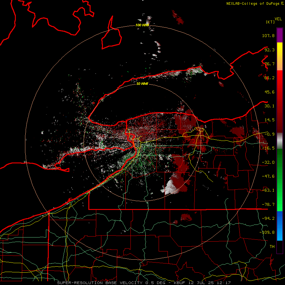Select the 61.2 legend value
The image size is (285, 285).
click(x=269, y=78)
